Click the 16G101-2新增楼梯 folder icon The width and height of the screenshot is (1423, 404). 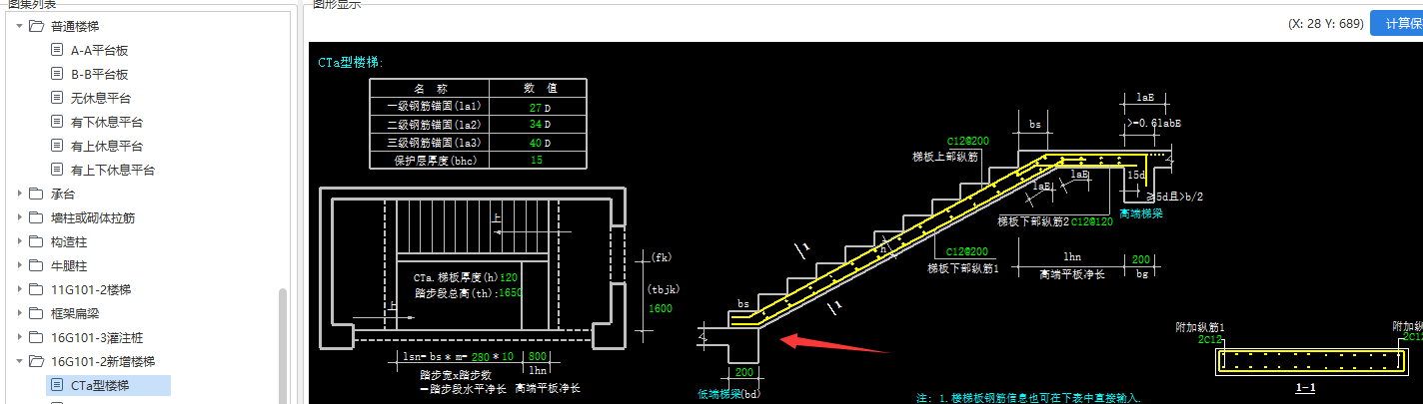[x=36, y=361]
